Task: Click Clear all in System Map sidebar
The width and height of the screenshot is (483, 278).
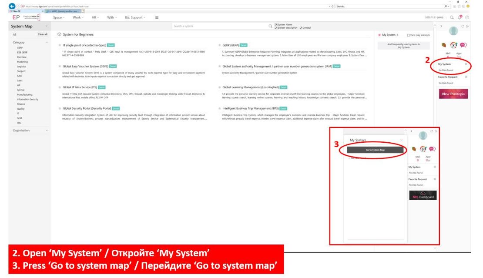Action: tap(43, 34)
